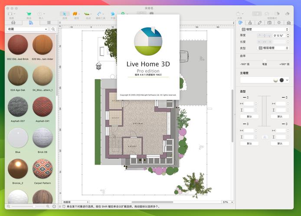301x216 pixels.
Task: Open the top-right molding profile dropdown
Action: [285, 98]
